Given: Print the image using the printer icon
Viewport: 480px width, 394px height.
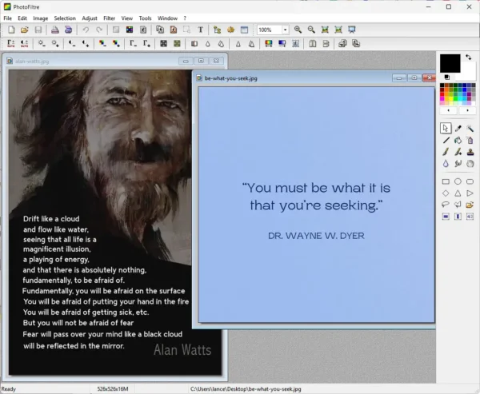Looking at the screenshot, I should pos(54,30).
